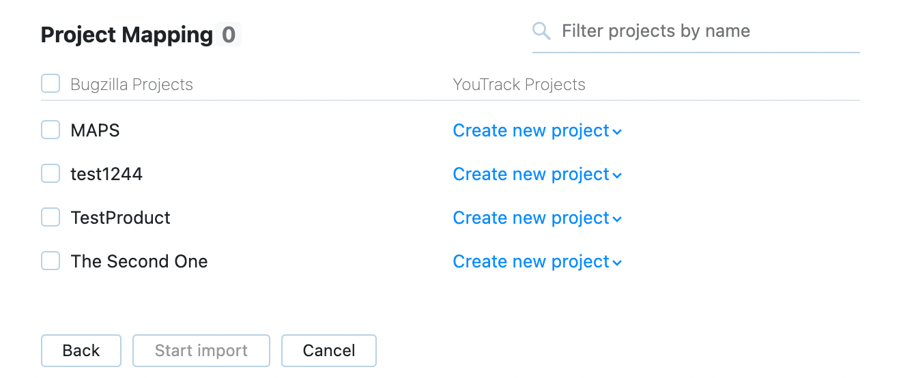Screen dimensions: 901x378
Task: Expand the test1244 Create new project dropdown
Action: (x=537, y=174)
